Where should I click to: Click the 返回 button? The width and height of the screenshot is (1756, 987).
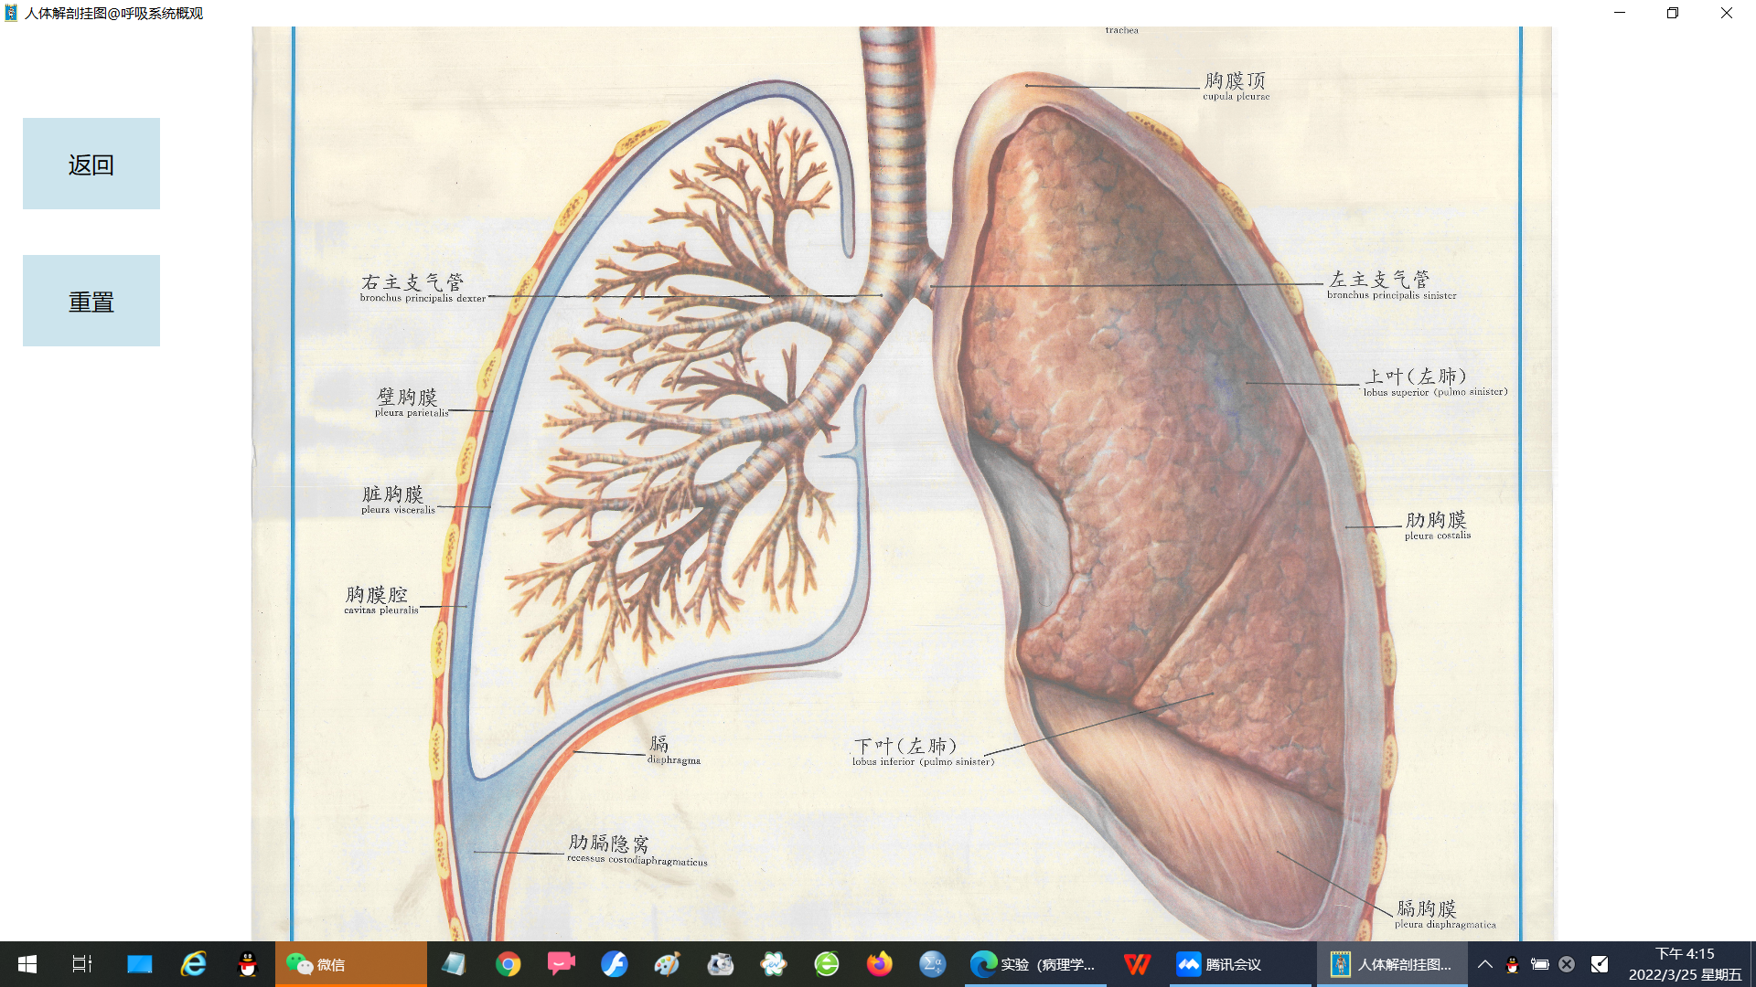91,164
